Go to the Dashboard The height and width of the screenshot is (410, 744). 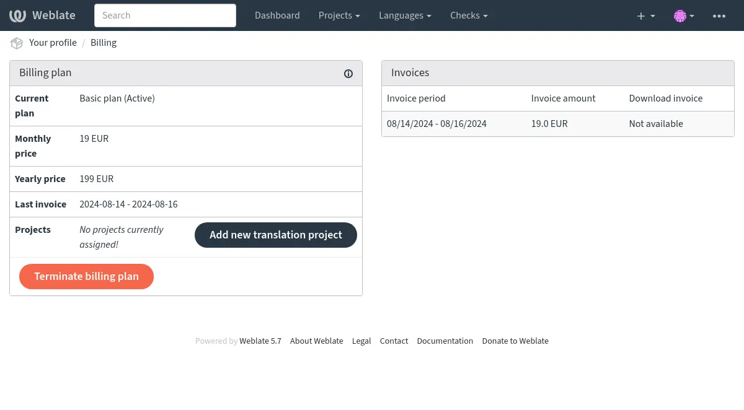click(x=277, y=15)
